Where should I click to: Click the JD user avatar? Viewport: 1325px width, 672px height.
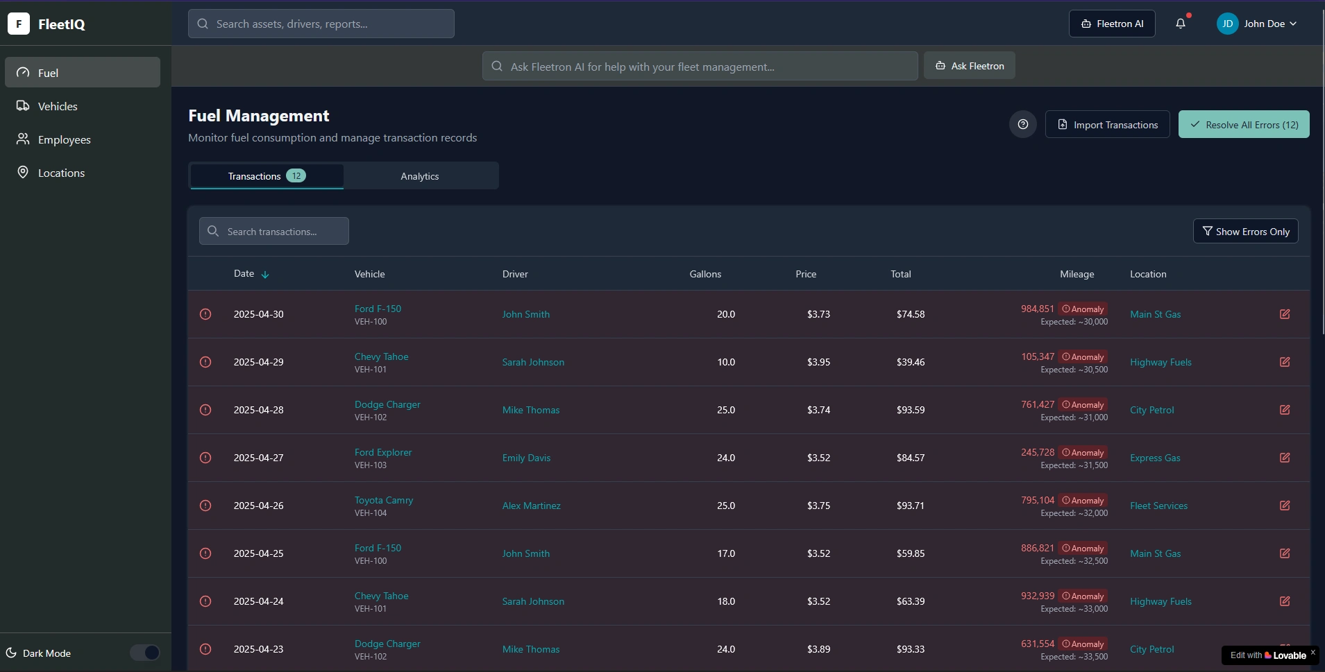click(1227, 24)
